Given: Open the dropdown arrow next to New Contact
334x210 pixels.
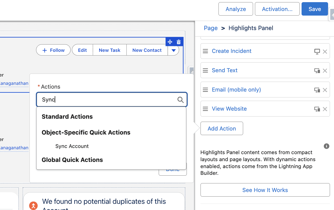Looking at the screenshot, I should tap(173, 50).
